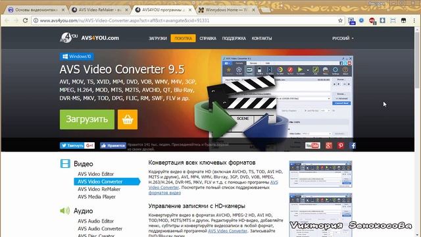Click the blue round extension icon

362,20
